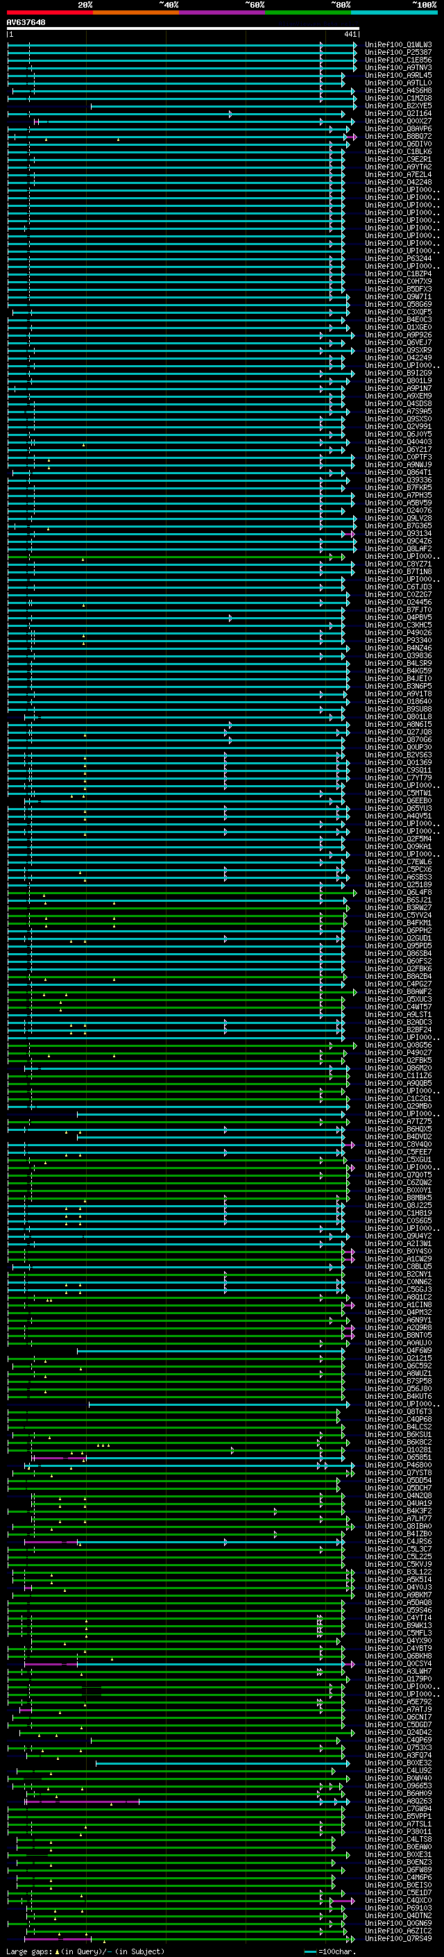Select hit UniRef100_O42249
The width and height of the screenshot is (444, 1957).
[x=398, y=358]
